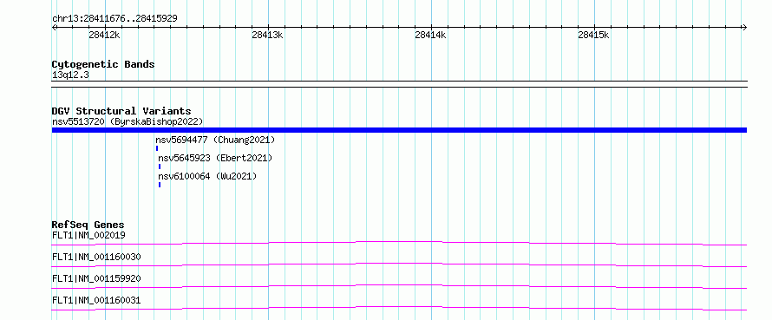Select the DGV Structural Variants track title

[121, 111]
